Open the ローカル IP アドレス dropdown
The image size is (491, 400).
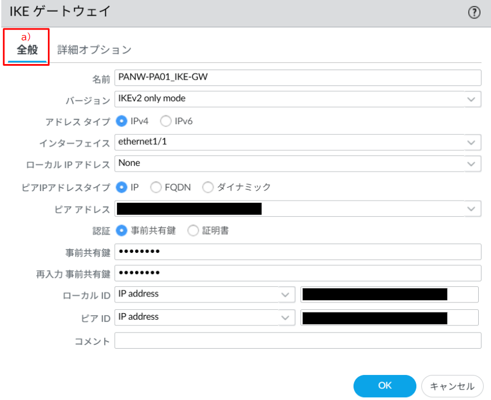click(298, 164)
